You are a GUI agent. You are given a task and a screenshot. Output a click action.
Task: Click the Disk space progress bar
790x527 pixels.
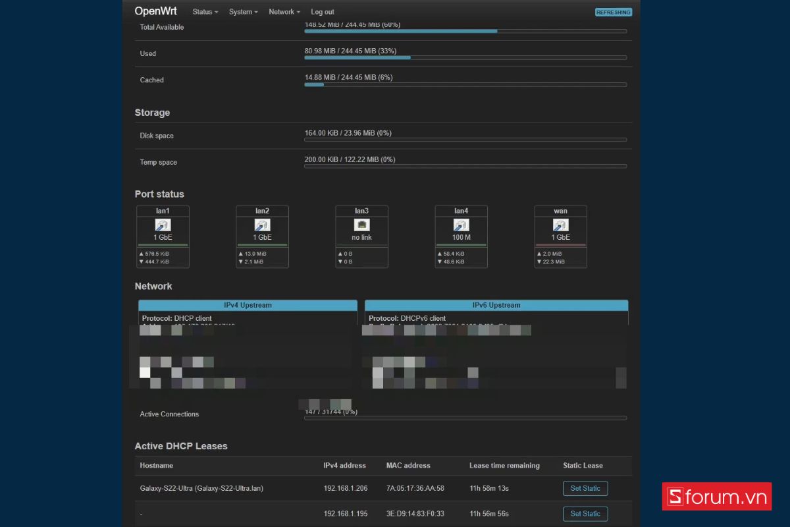point(465,140)
